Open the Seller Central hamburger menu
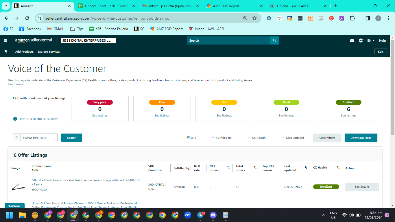The height and width of the screenshot is (222, 395). 5,40
